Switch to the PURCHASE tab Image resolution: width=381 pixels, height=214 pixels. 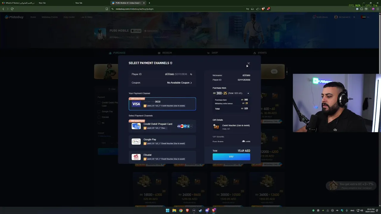(x=117, y=53)
